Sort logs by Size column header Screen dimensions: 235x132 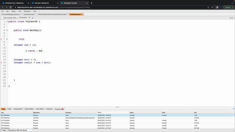(210, 113)
